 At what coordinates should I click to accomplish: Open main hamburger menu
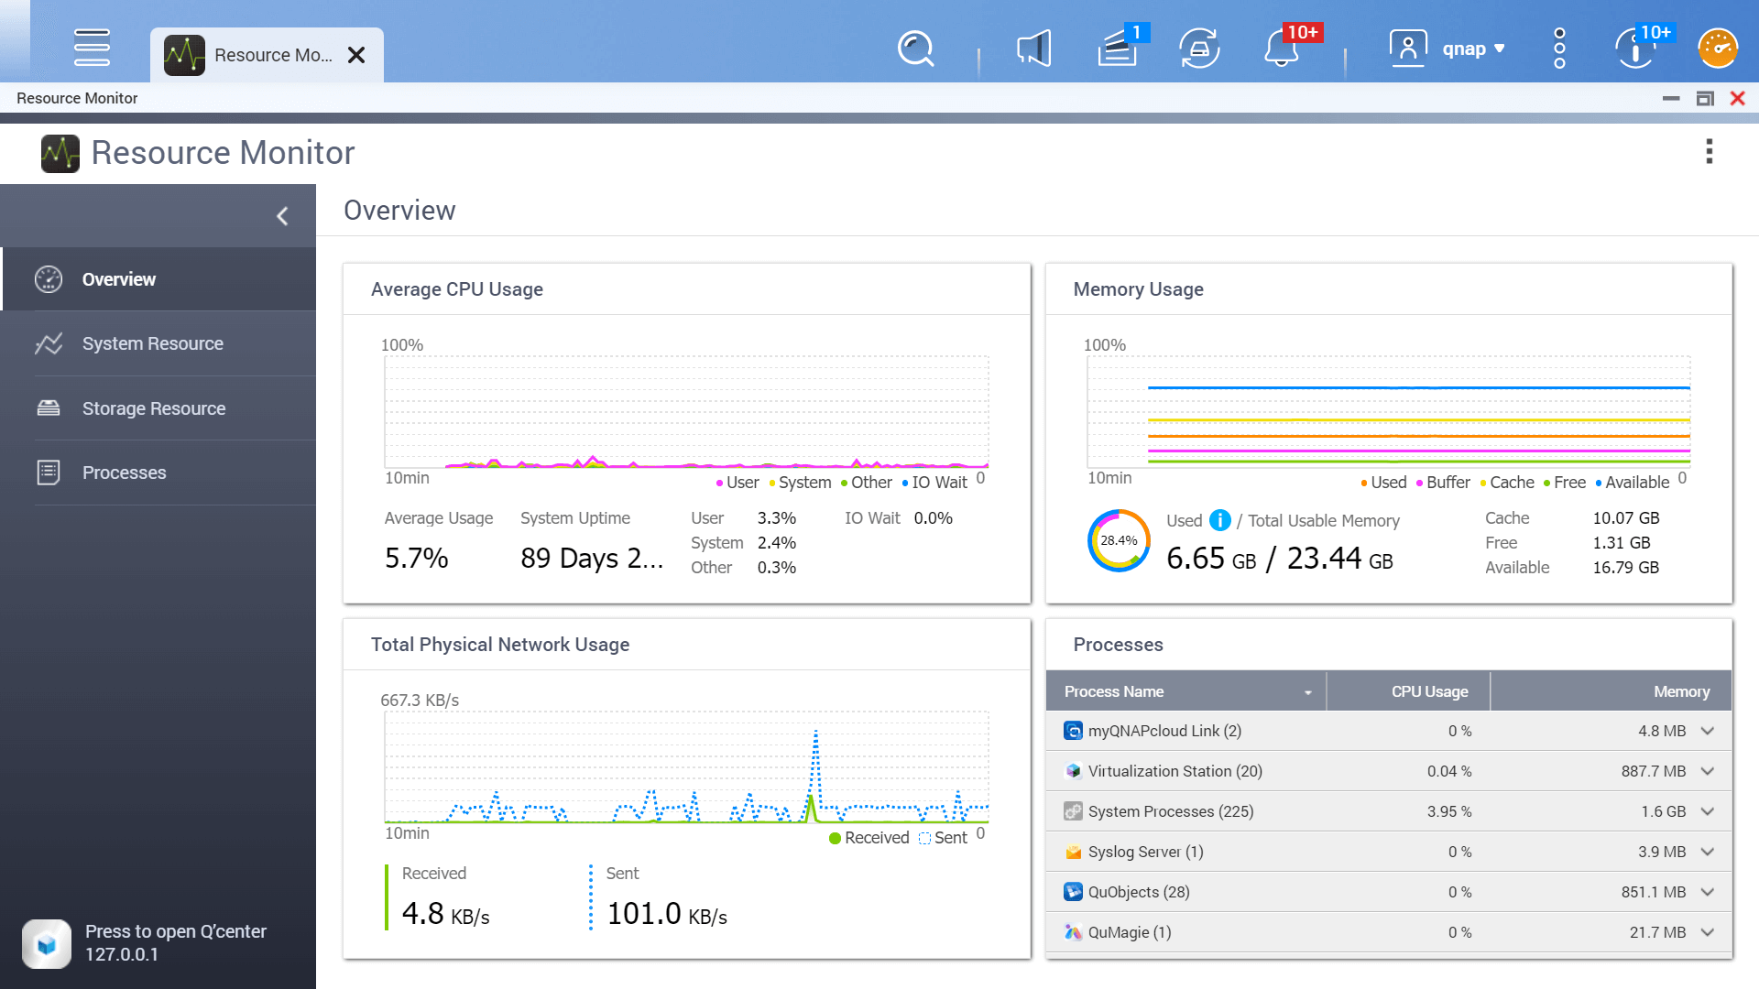[x=92, y=48]
